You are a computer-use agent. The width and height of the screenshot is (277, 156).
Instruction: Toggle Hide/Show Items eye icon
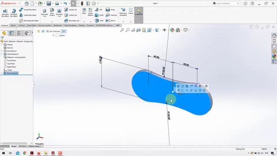pyautogui.click(x=164, y=30)
